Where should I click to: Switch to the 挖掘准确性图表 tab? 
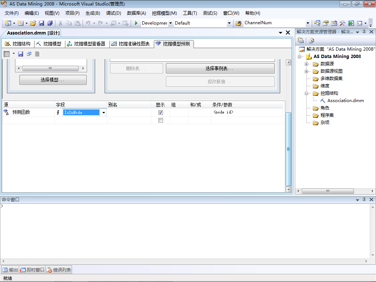click(131, 44)
